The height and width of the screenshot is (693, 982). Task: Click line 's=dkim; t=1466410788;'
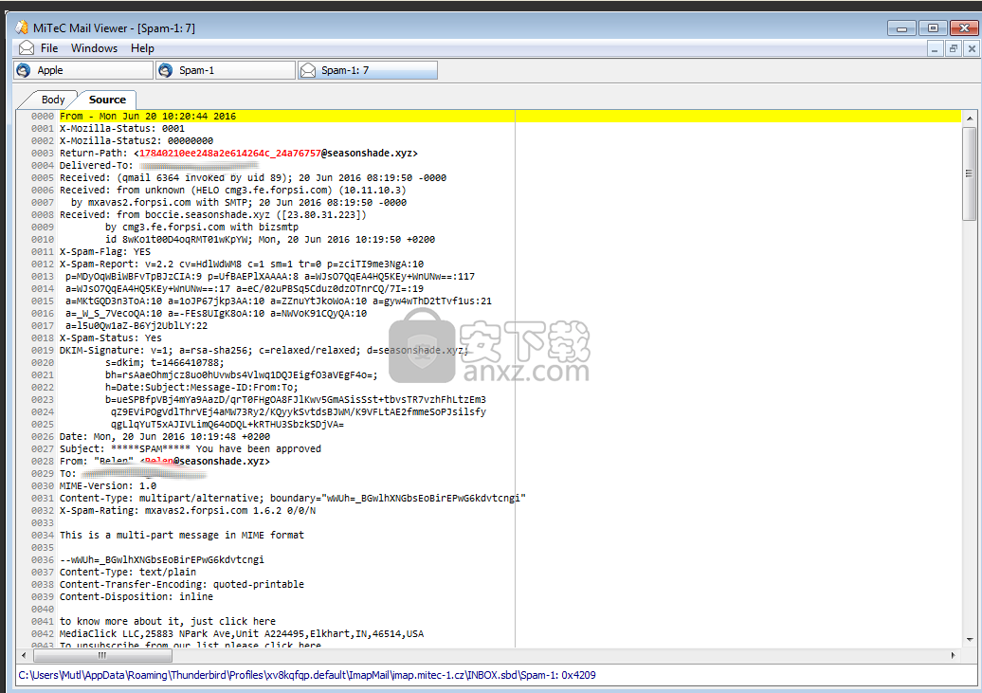[x=165, y=363]
